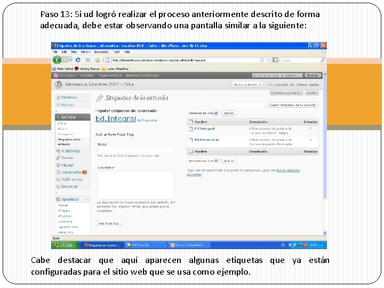Click the Add Post Tag button
The height and width of the screenshot is (288, 384).
108,223
